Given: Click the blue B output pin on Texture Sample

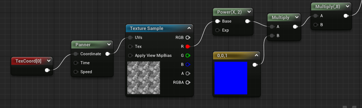Looking at the screenshot, I should point(188,64).
